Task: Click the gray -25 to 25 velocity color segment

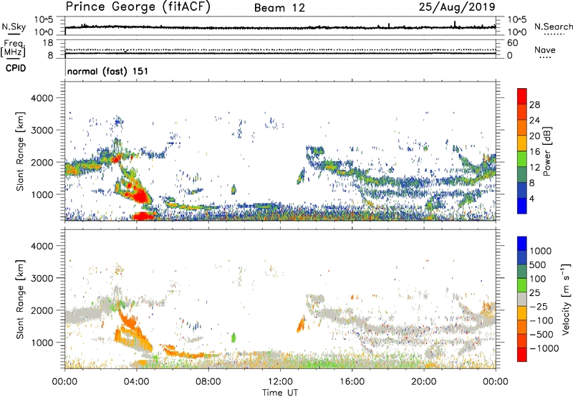Action: pyautogui.click(x=522, y=300)
